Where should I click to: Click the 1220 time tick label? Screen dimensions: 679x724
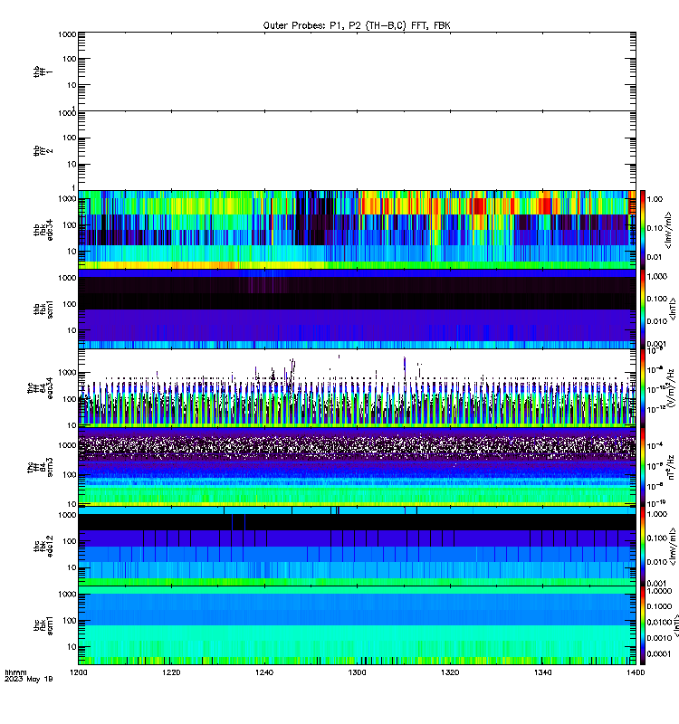click(171, 672)
